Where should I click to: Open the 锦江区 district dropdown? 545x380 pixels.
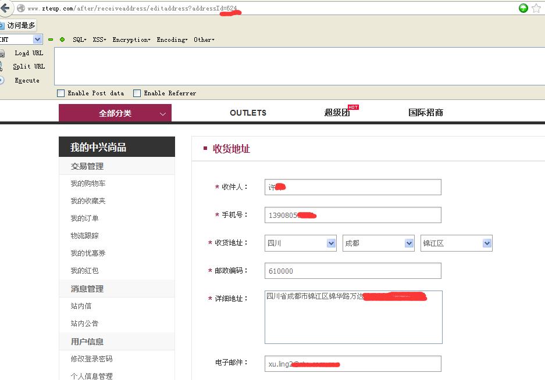[x=457, y=243]
